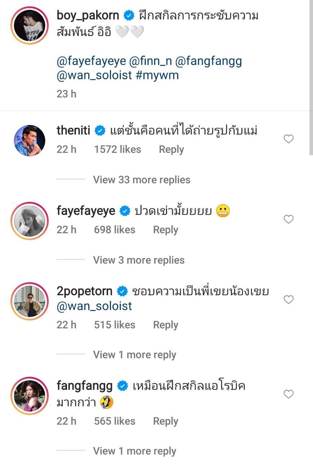
Task: Reply to theniti's comment
Action: point(171,149)
